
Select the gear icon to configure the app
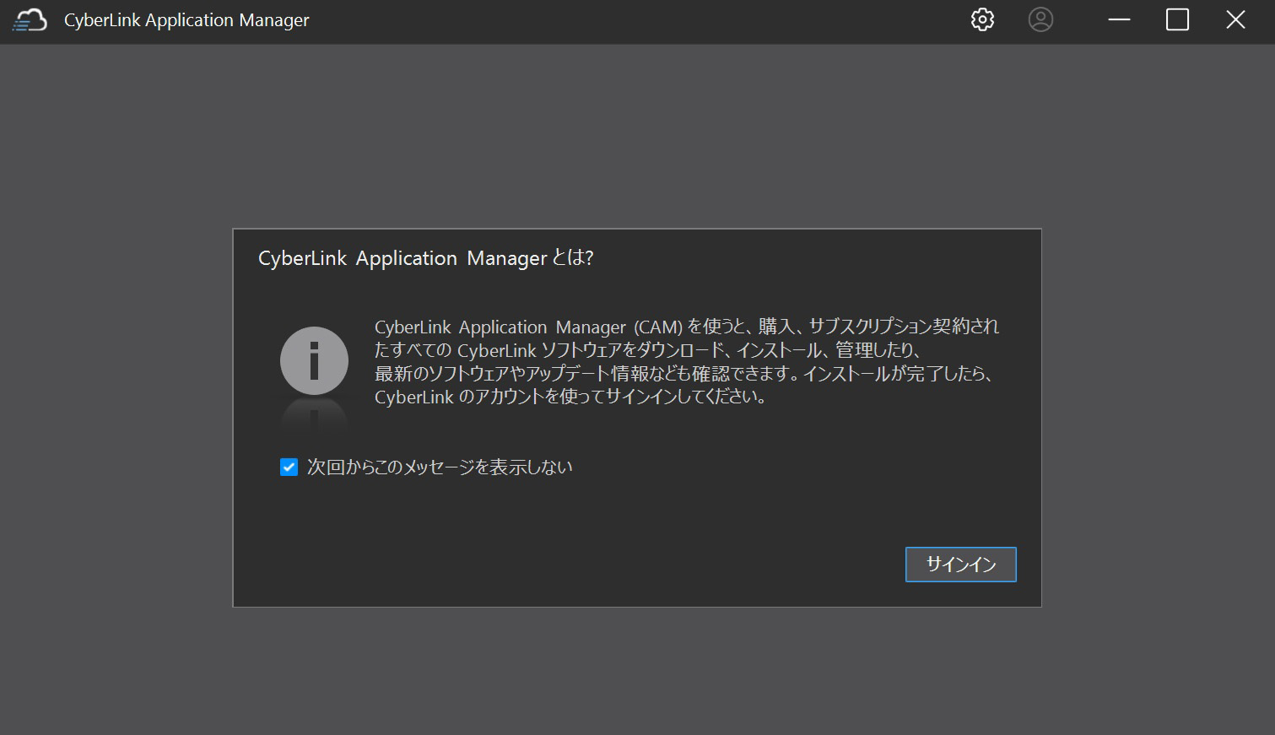(x=981, y=19)
